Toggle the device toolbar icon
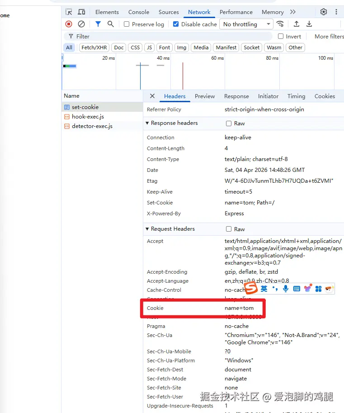The image size is (344, 413). pos(81,12)
